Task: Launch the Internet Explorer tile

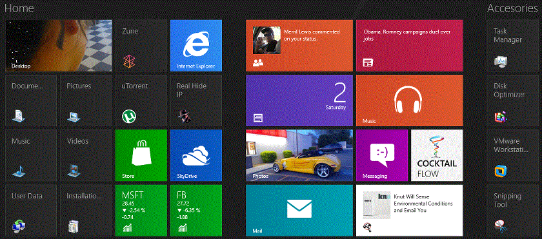Action: [x=196, y=46]
